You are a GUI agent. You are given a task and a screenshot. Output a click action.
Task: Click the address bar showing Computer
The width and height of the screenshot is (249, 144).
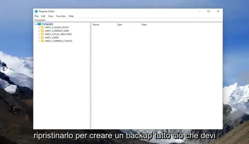tap(128, 20)
